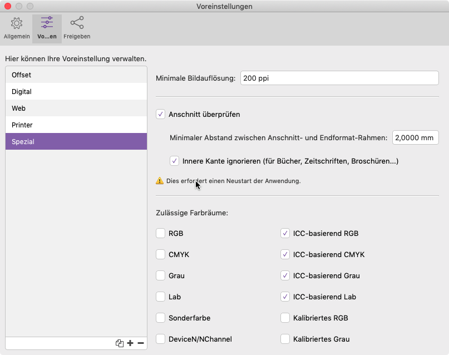
Task: Delete the preset using minus icon
Action: click(x=140, y=343)
